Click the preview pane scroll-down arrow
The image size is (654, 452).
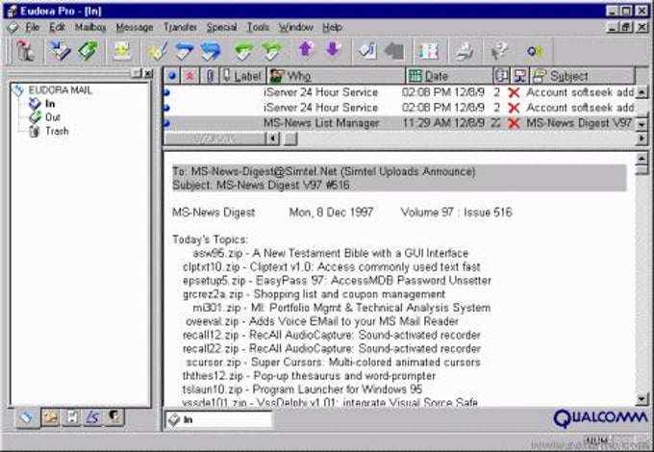coord(641,399)
